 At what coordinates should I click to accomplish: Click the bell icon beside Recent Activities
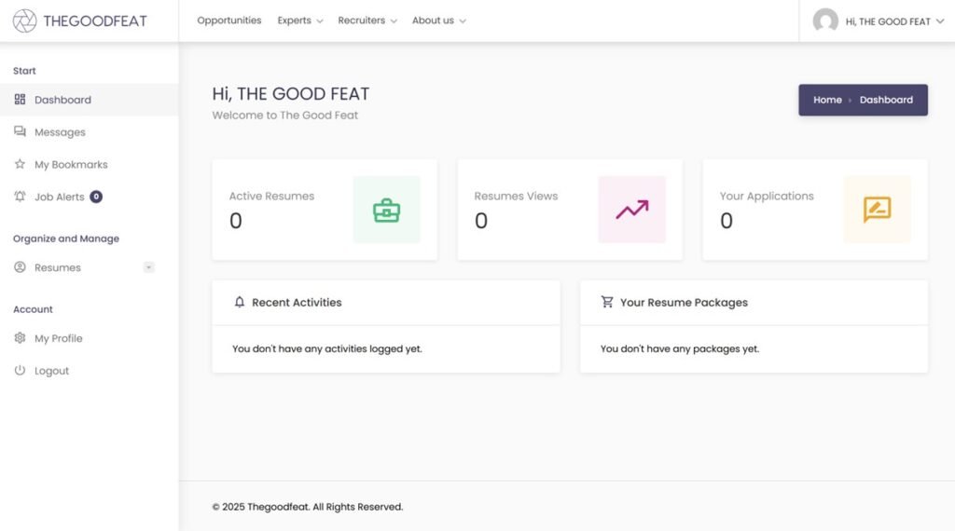[x=240, y=303]
